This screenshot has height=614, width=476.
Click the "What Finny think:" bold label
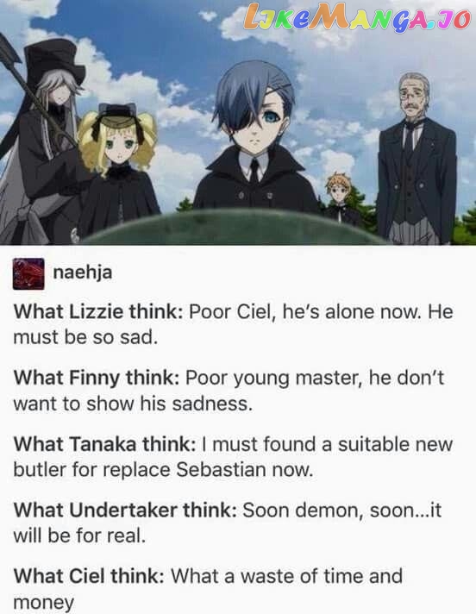[97, 379]
